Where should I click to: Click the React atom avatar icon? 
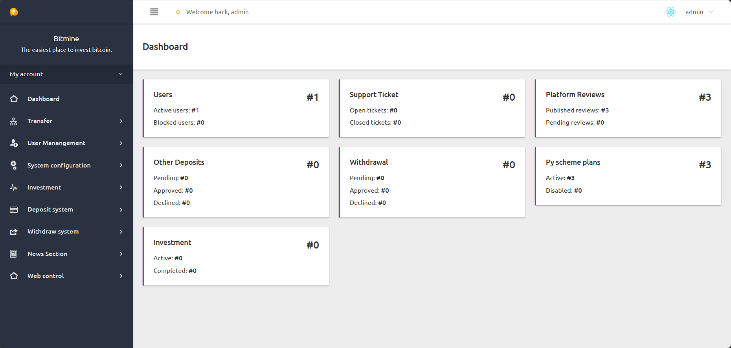[671, 12]
